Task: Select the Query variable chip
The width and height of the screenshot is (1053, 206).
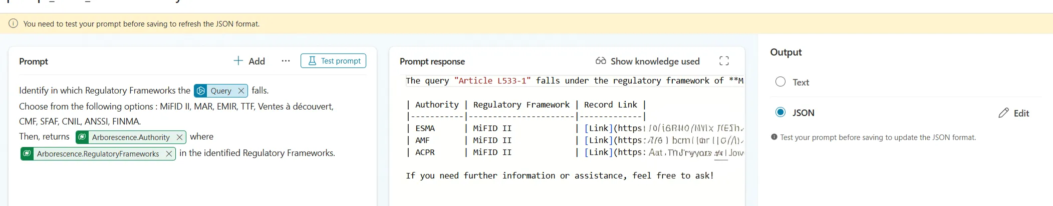Action: coord(220,90)
